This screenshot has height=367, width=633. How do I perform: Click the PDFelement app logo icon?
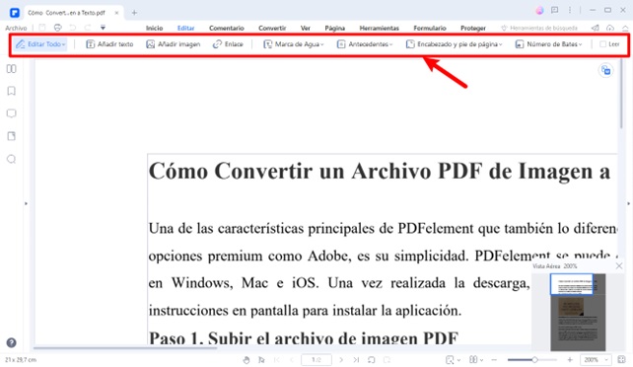click(15, 13)
